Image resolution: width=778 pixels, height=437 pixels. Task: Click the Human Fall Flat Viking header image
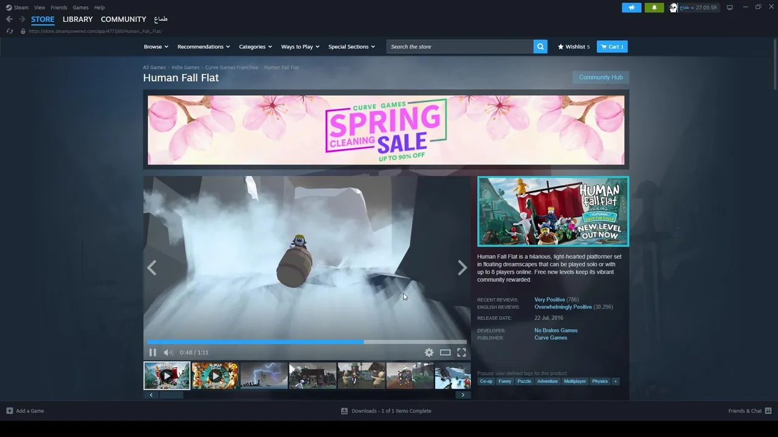click(553, 211)
